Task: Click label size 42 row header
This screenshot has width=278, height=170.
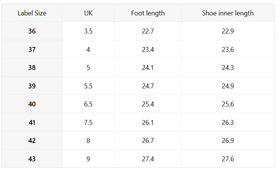Action: point(32,141)
